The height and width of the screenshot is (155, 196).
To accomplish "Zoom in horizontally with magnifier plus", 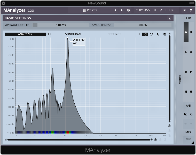I will (155, 140).
